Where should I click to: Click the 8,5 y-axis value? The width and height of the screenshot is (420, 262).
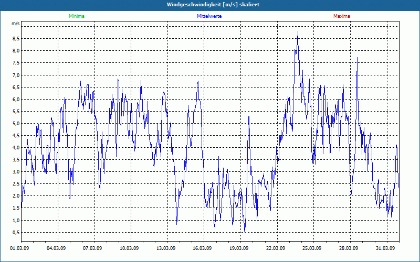(x=16, y=38)
